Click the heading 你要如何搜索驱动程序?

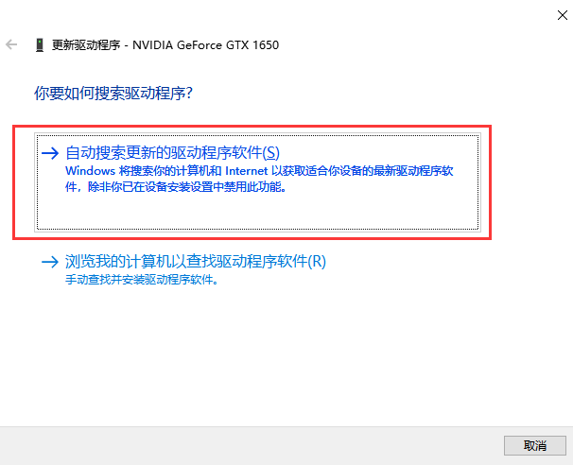pyautogui.click(x=113, y=94)
